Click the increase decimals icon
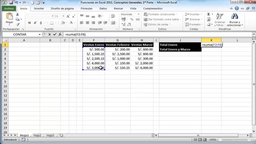The image size is (256, 144). click(124, 24)
